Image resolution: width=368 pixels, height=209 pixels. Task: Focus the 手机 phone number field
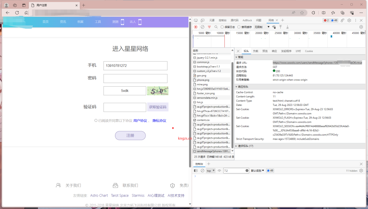[x=135, y=66]
